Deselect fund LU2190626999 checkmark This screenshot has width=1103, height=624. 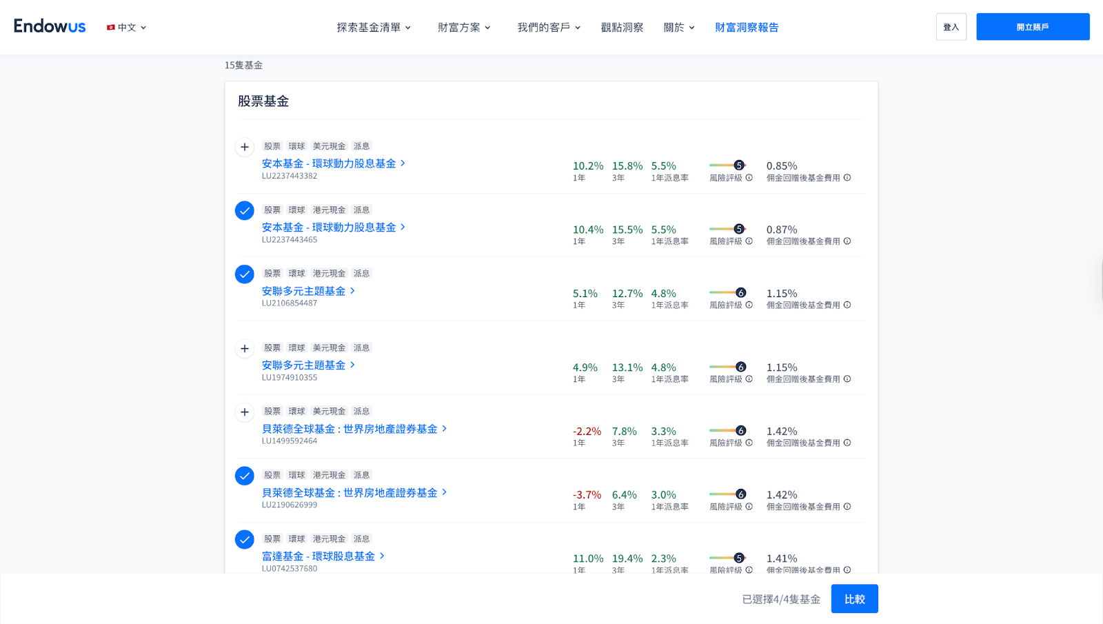point(245,476)
